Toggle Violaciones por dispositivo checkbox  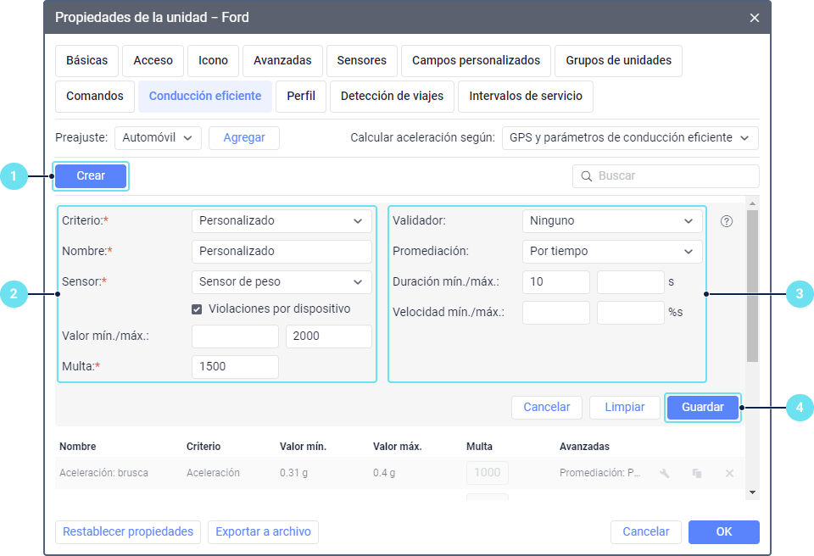coord(197,309)
